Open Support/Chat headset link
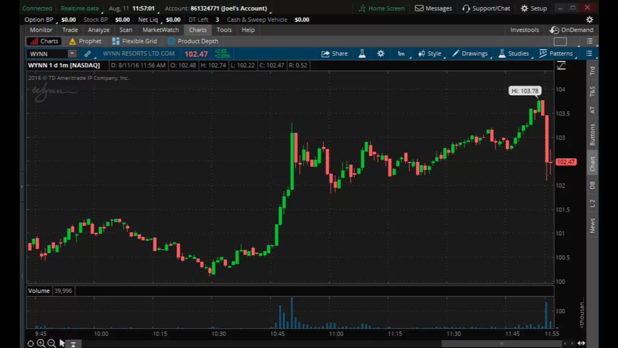Image resolution: width=618 pixels, height=348 pixels. (x=486, y=8)
